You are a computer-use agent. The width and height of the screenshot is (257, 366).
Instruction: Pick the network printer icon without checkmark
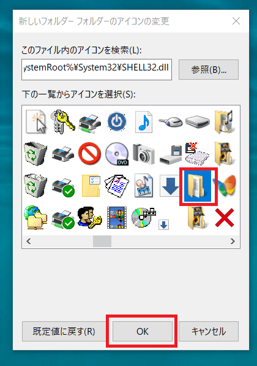tap(89, 123)
